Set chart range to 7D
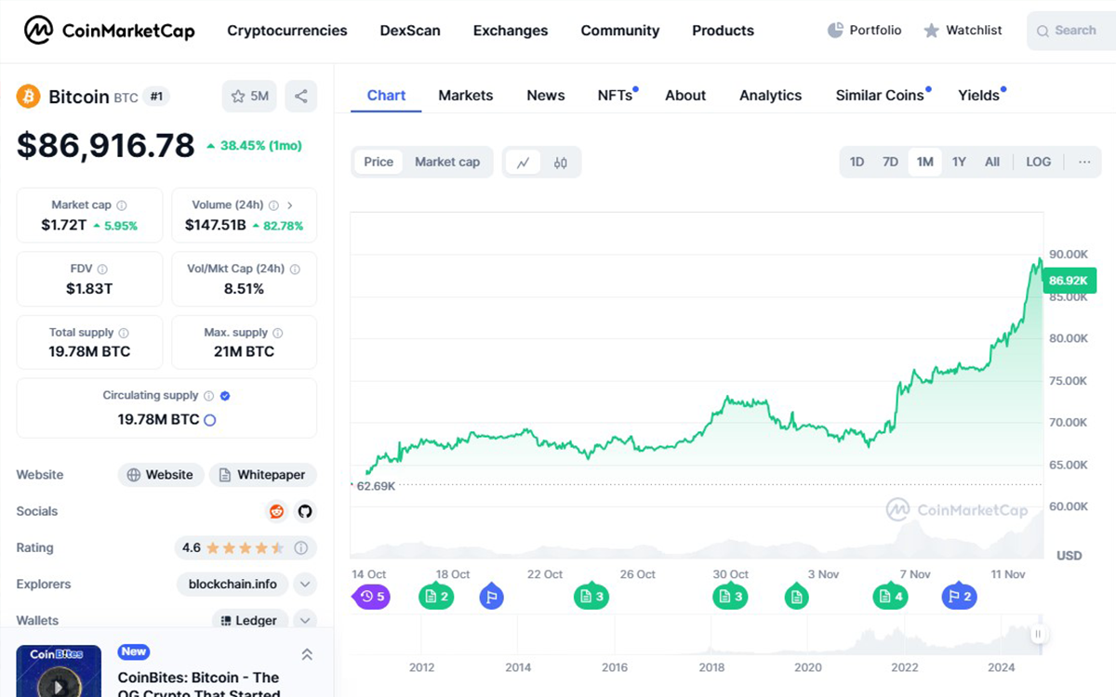This screenshot has height=697, width=1116. pos(890,162)
